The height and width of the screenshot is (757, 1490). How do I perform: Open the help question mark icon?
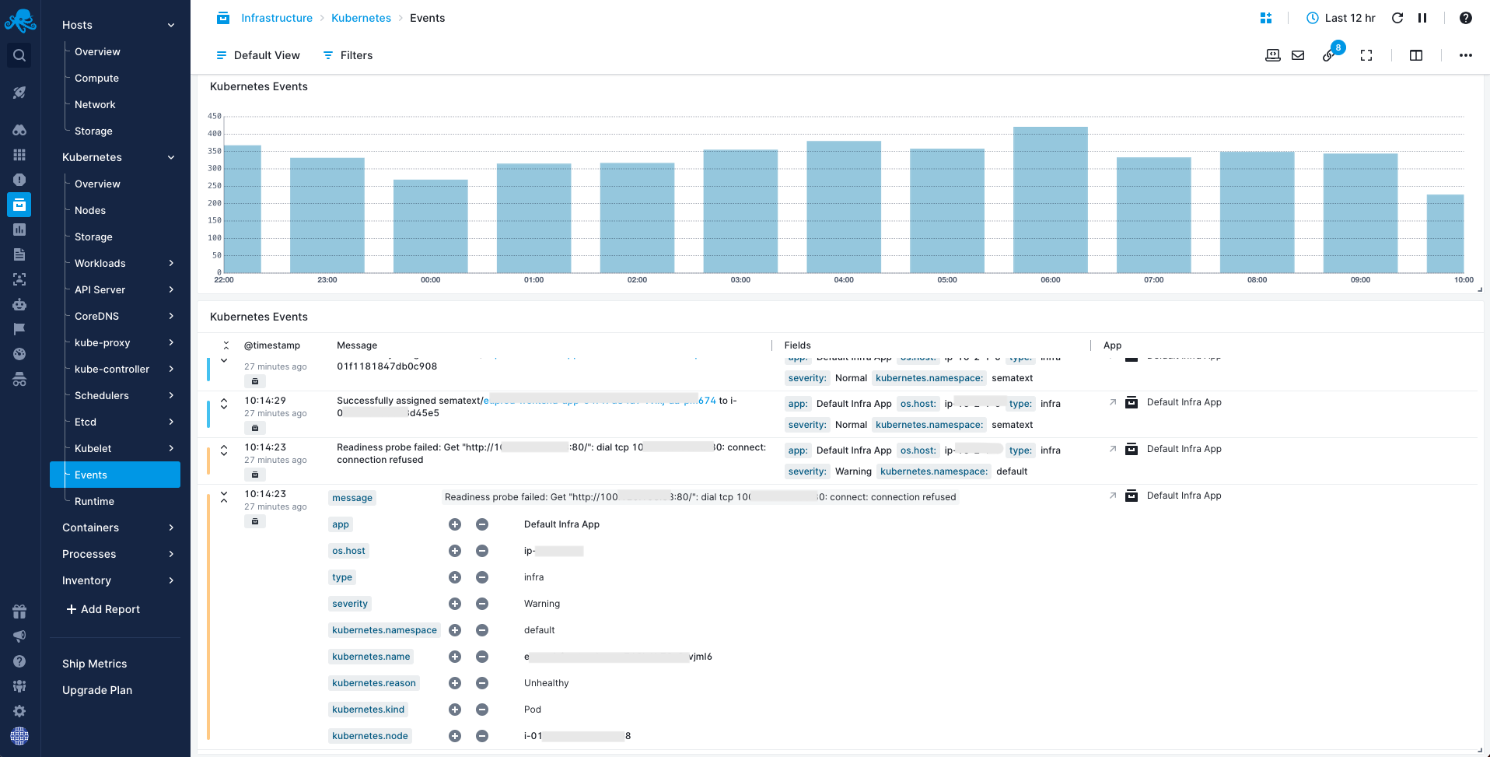1466,18
